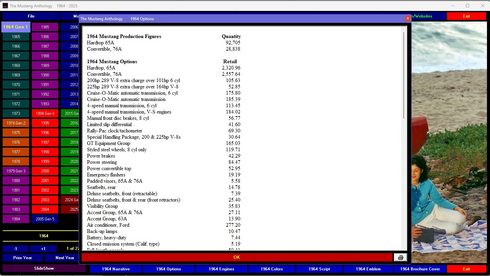Viewport: 490px width, 276px height.
Task: Select the 2000 year button
Action: pyautogui.click(x=45, y=171)
